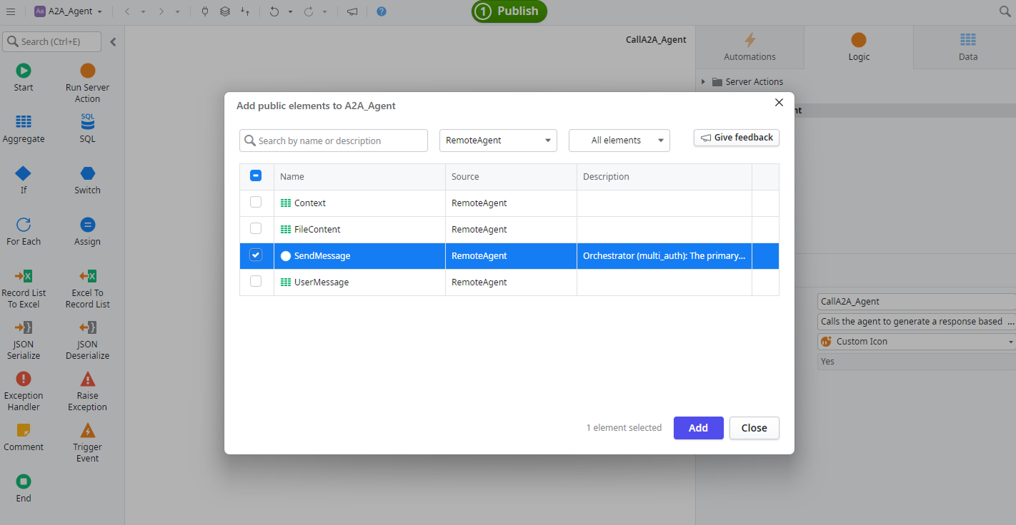This screenshot has height=525, width=1016.
Task: Open the undo history dropdown
Action: 290,11
